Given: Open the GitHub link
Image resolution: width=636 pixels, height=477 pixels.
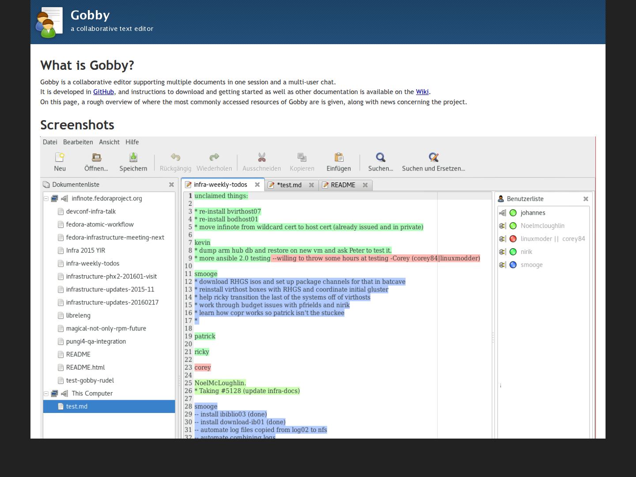Looking at the screenshot, I should point(103,92).
